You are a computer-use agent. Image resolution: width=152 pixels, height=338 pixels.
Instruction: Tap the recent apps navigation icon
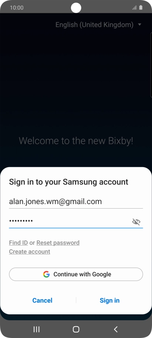tap(37, 329)
